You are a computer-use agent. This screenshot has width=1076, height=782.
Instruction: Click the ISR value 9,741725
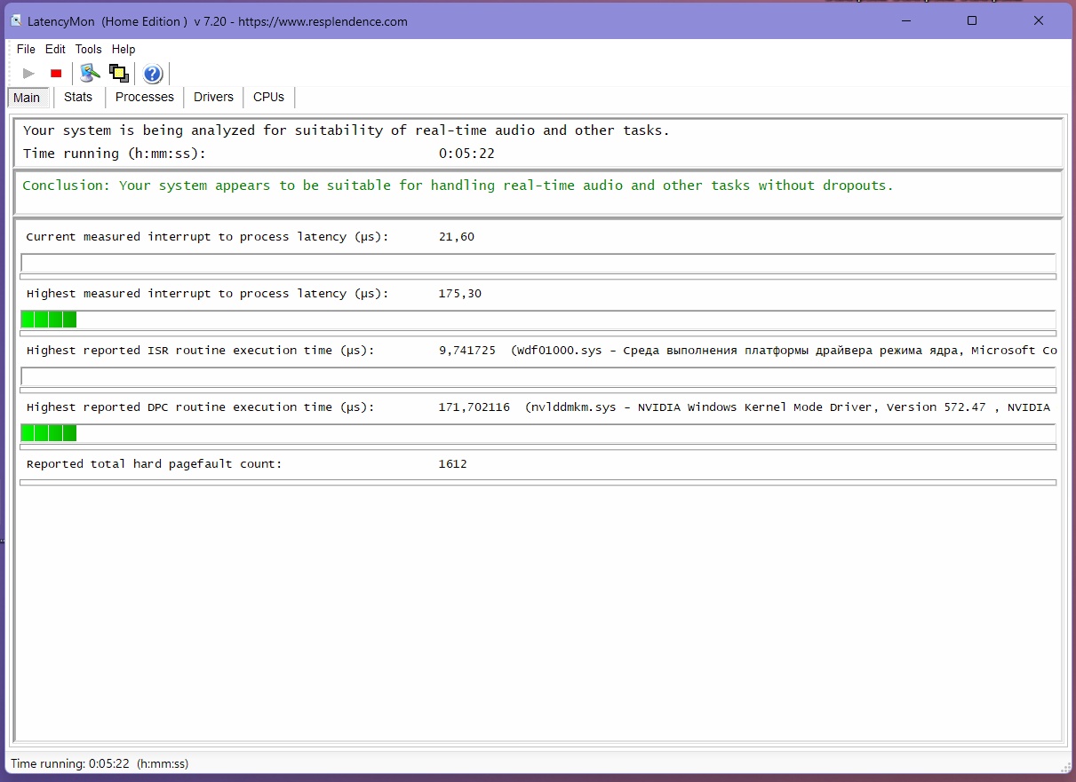click(467, 351)
